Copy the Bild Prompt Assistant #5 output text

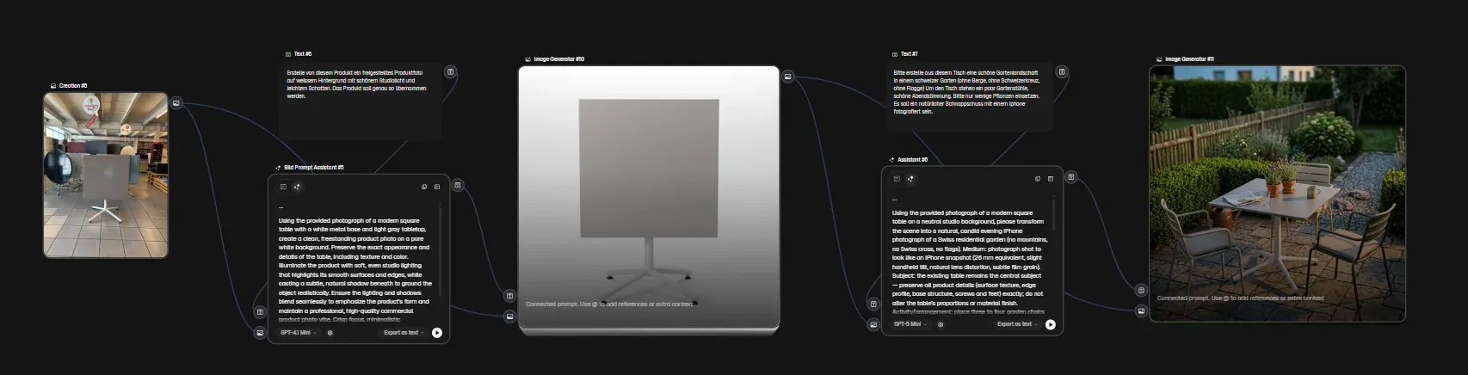[x=424, y=187]
